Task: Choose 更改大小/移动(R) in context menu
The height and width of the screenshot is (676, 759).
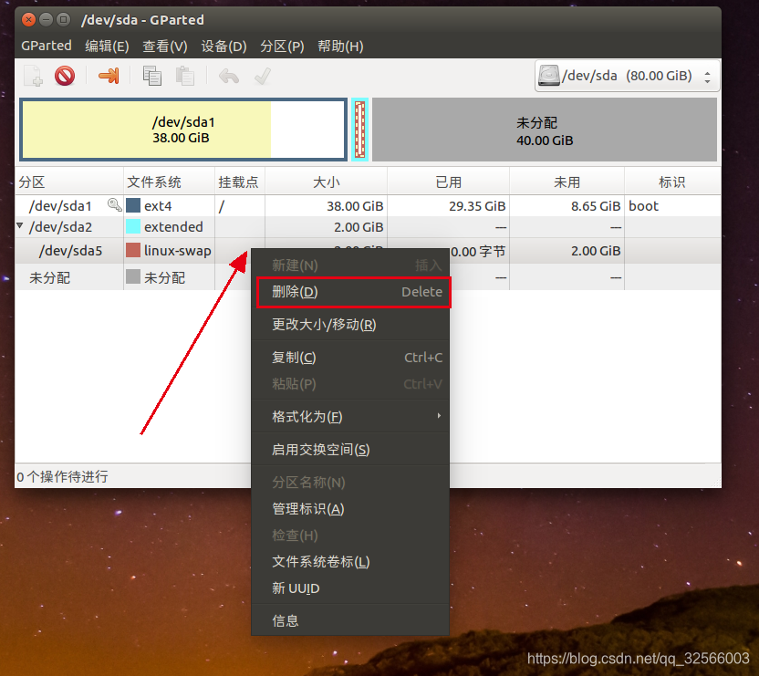Action: click(350, 325)
